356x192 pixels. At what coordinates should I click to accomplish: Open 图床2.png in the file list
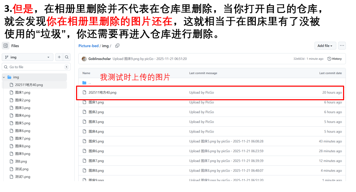click(96, 112)
